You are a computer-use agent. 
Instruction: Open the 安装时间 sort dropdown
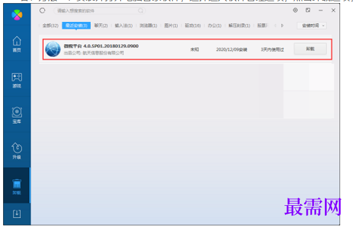click(x=311, y=26)
